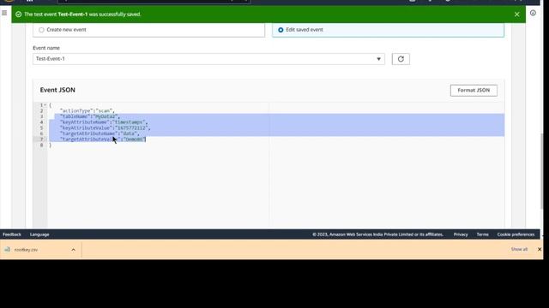Open the Language selector in footer
This screenshot has width=549, height=308.
39,234
